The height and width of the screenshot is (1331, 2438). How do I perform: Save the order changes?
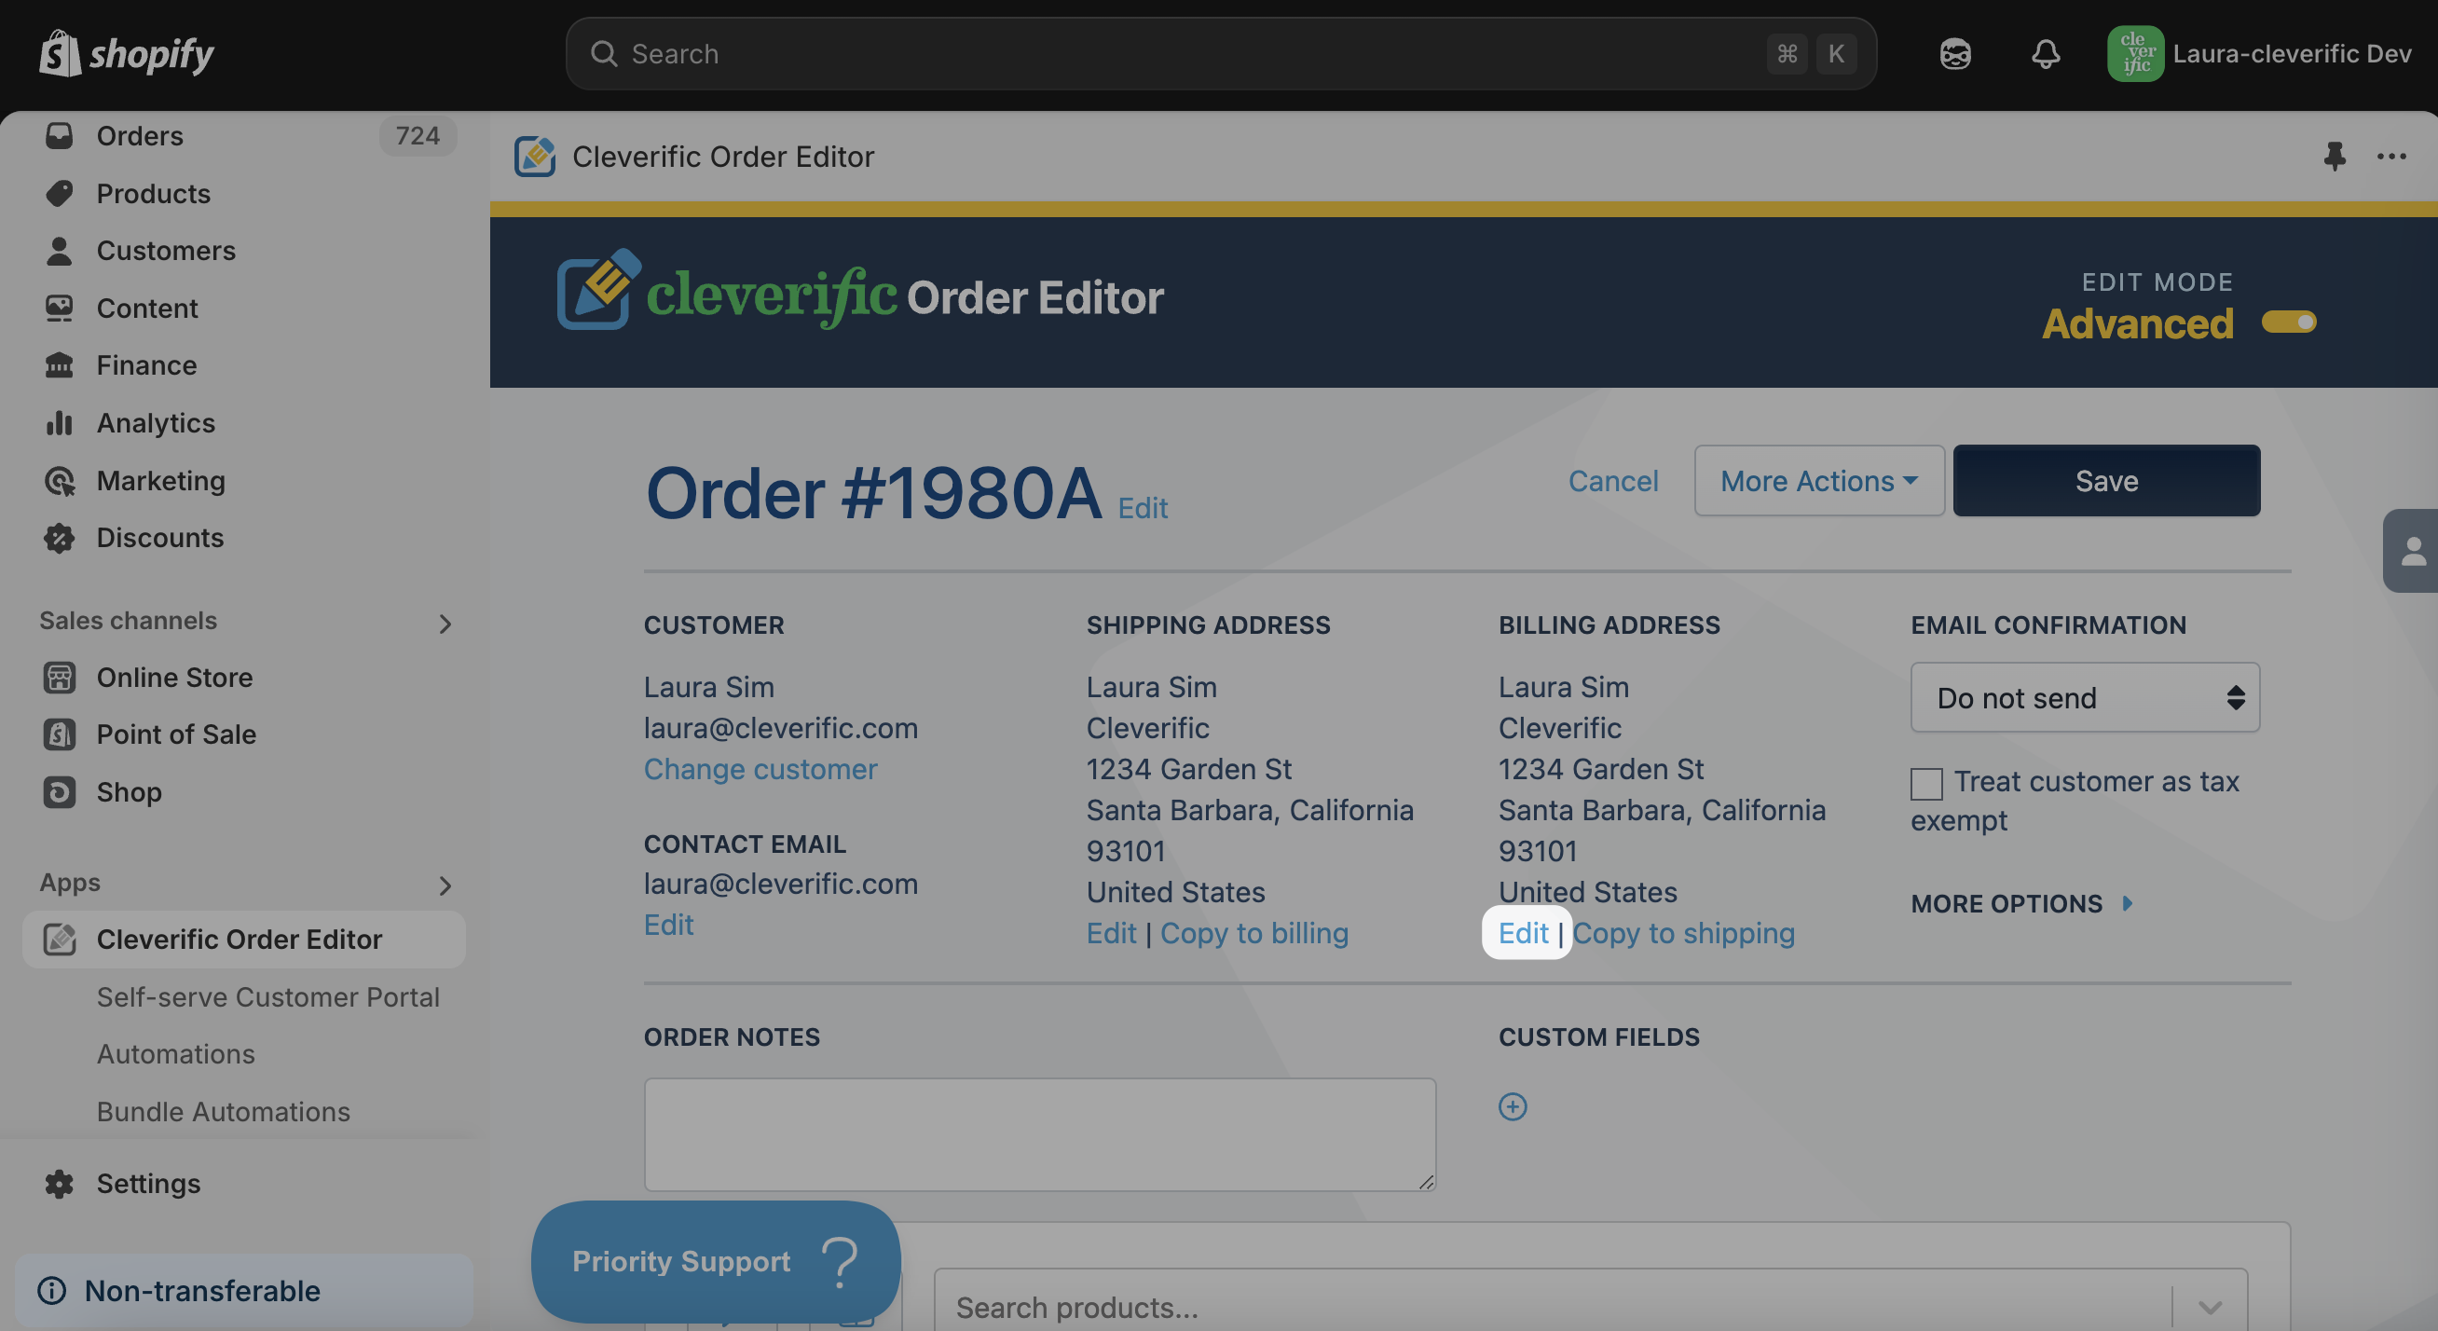pos(2107,481)
